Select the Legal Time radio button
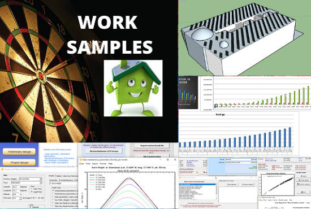Viewport: 311px width, 209px height. (x=32, y=191)
